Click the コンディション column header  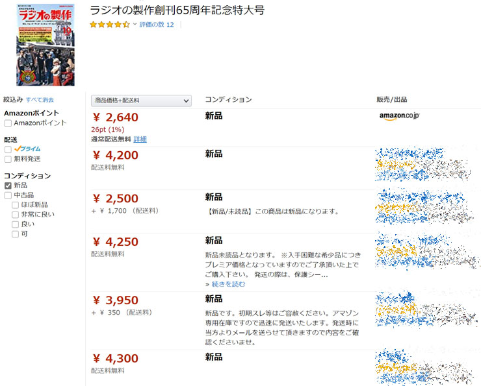[229, 99]
